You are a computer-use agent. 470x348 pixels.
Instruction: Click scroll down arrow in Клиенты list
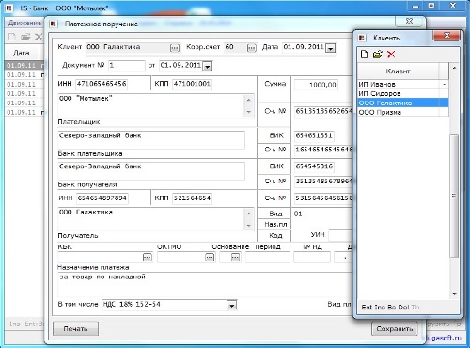coord(454,294)
